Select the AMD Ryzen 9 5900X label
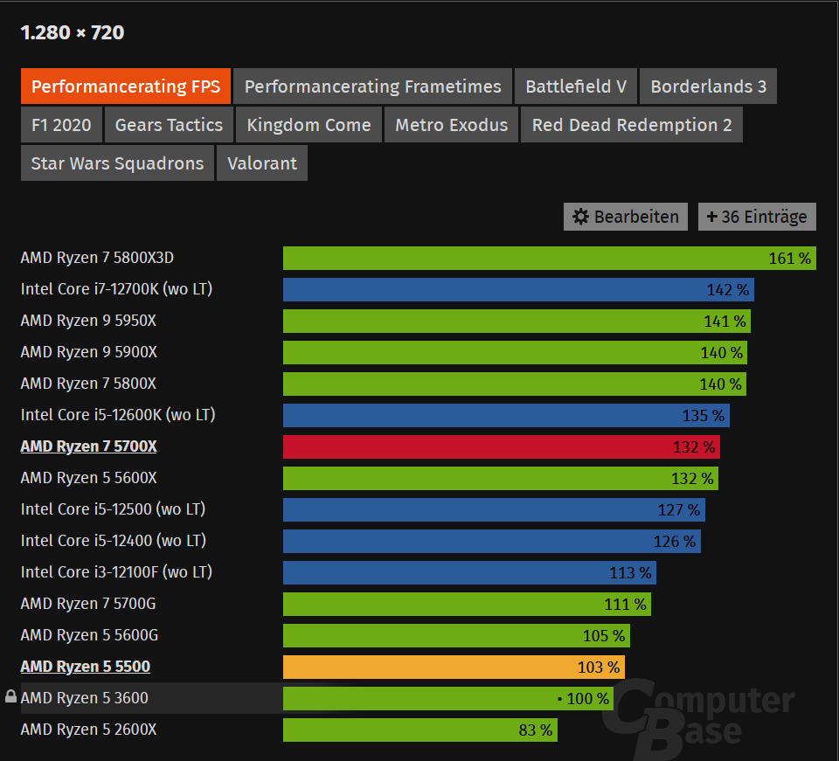The width and height of the screenshot is (839, 761). coord(89,352)
